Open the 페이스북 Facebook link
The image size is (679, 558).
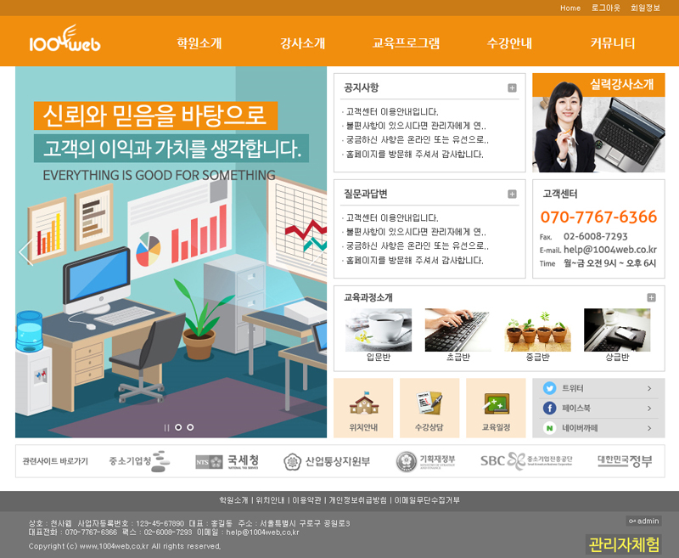[x=598, y=409]
